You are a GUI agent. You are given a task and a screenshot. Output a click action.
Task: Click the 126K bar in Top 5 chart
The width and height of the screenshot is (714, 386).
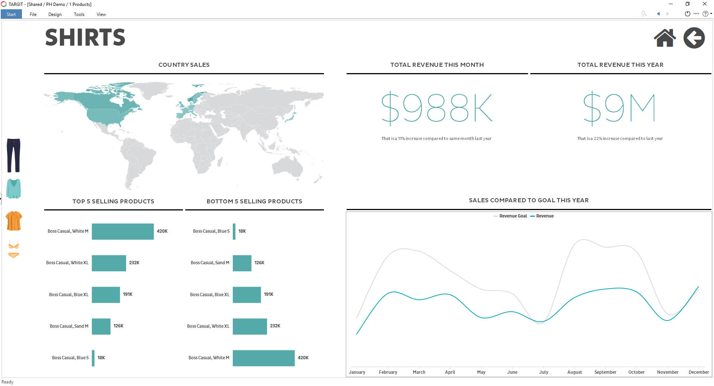101,326
